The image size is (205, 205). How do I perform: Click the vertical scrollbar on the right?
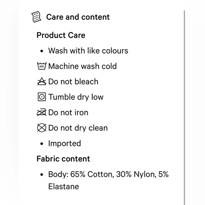184,107
